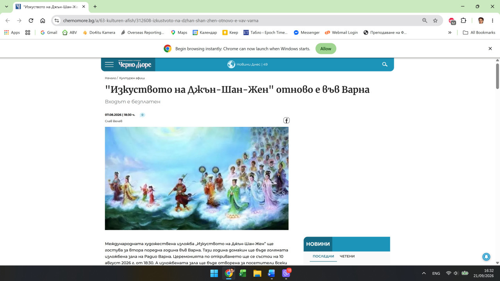The width and height of the screenshot is (500, 281).
Task: Close the Изкуството на Джън-Шан-Же tab
Action: tap(84, 7)
